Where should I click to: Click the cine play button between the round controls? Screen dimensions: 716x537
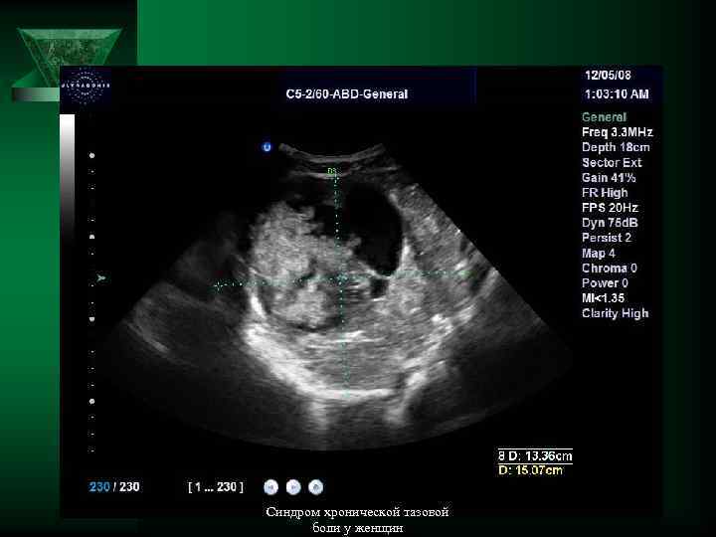point(293,487)
